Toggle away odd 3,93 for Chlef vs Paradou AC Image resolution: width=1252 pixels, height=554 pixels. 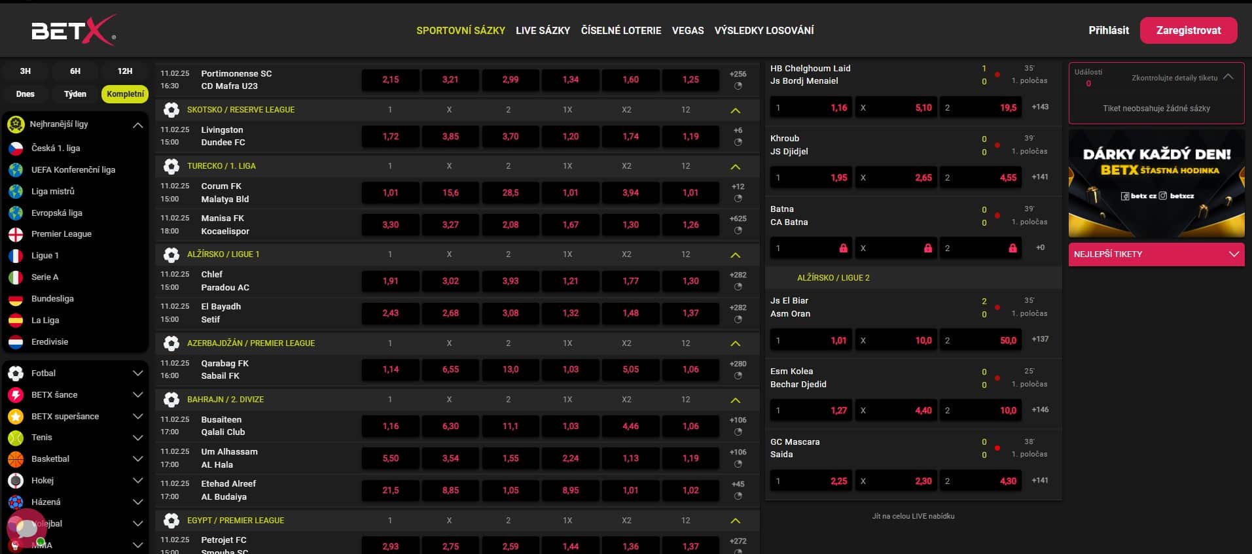[x=510, y=281]
